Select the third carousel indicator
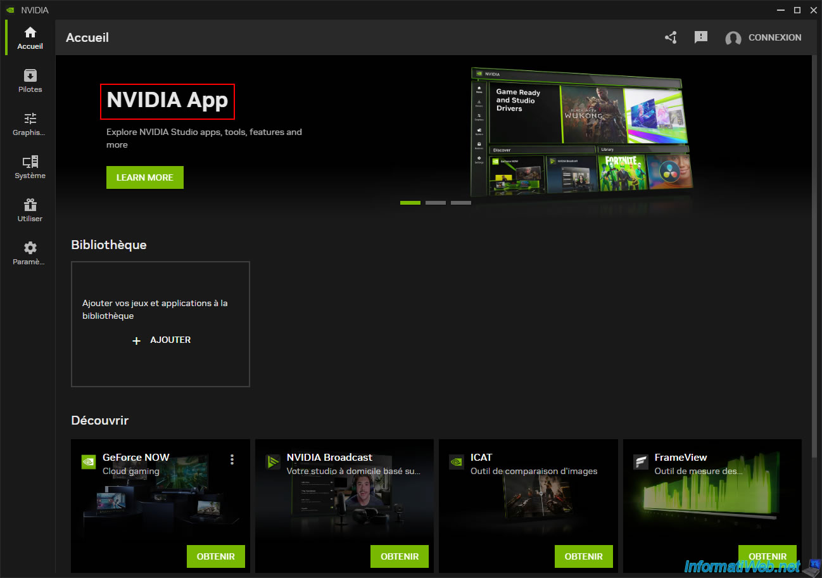 (461, 203)
